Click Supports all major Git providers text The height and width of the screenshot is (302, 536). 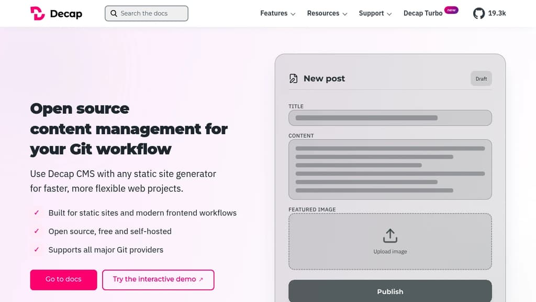(x=106, y=250)
